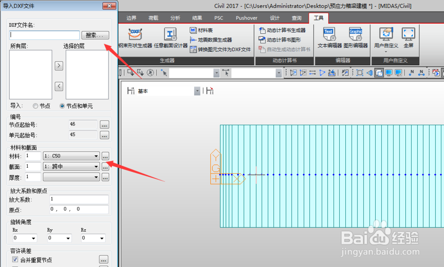Screen dimensions: 444x267
Task: Click the DXF文件名 input field
Action: (x=44, y=35)
